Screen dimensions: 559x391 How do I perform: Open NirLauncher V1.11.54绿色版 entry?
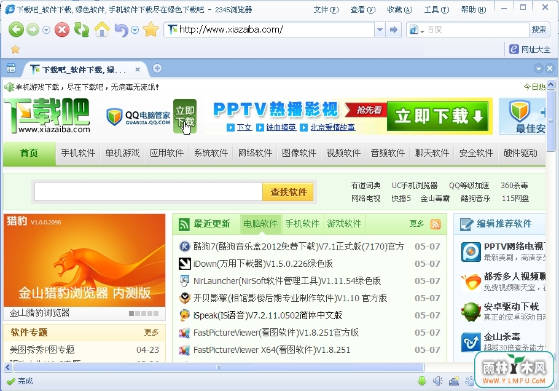tap(287, 281)
